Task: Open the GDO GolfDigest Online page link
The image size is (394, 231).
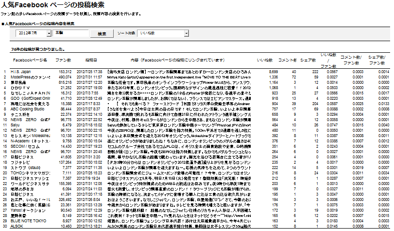Action: tap(30, 98)
